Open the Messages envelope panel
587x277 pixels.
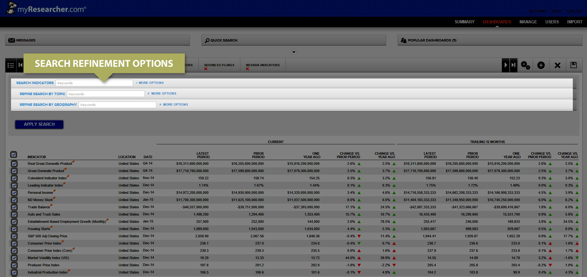[97, 40]
